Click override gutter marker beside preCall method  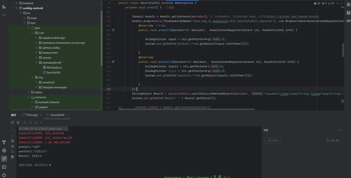[113, 30]
